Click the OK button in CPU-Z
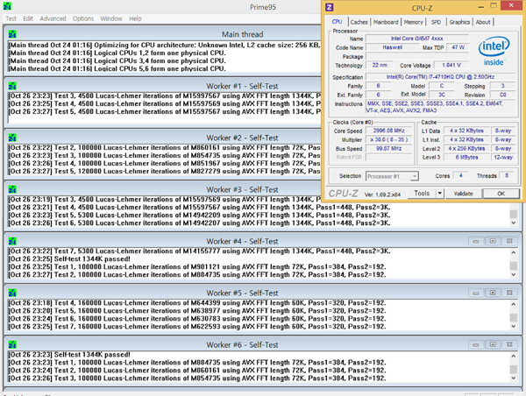This screenshot has height=396, width=526. [501, 194]
